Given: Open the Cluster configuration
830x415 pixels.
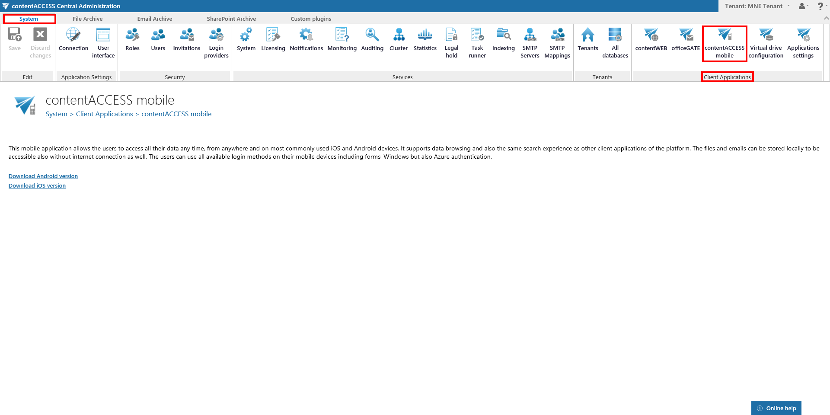Looking at the screenshot, I should [399, 40].
